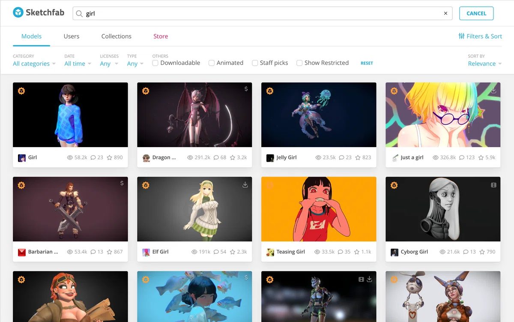Image resolution: width=514 pixels, height=322 pixels.
Task: Click staff pick badge on Jelly Girl card
Action: pyautogui.click(x=270, y=91)
